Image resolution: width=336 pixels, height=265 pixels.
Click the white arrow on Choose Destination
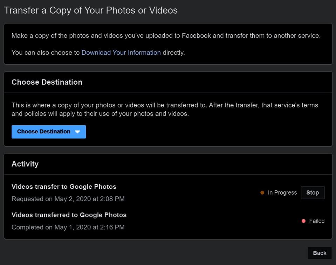point(77,132)
